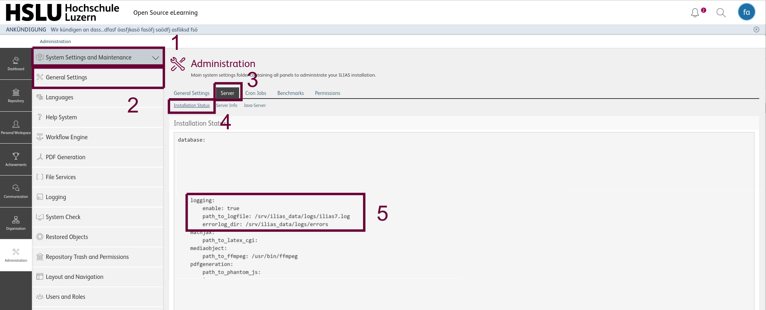
Task: Switch to the Permissions tab
Action: [x=328, y=93]
